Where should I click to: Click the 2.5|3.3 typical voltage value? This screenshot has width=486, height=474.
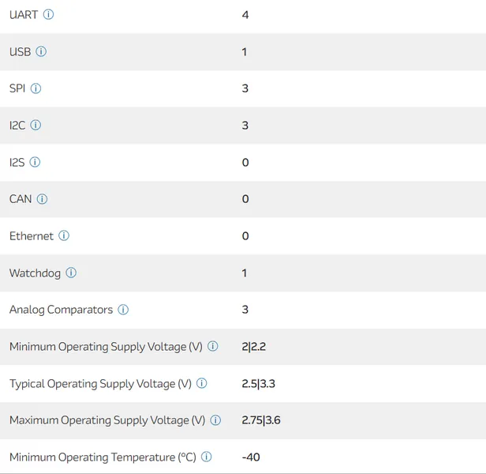(258, 384)
